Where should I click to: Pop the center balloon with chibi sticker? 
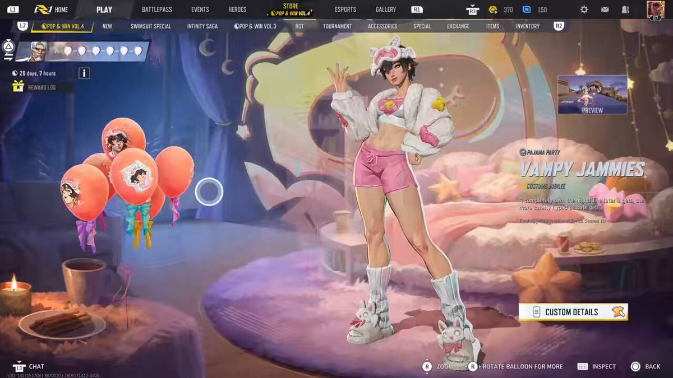pos(134,176)
